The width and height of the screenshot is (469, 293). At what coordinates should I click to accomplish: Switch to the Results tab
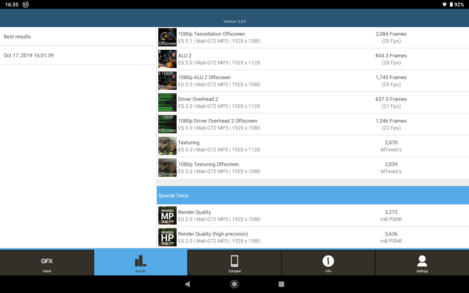[141, 263]
